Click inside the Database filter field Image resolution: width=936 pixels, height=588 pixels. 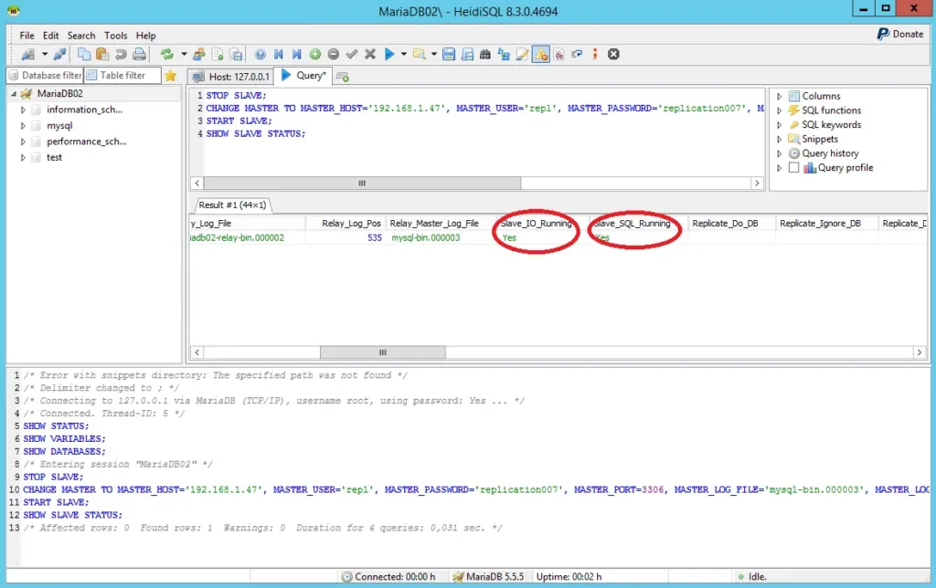[x=50, y=76]
